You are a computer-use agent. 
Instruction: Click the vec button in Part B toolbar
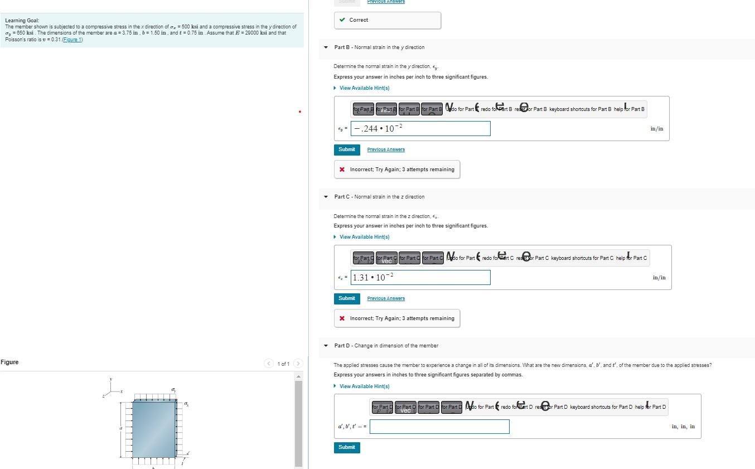click(386, 109)
